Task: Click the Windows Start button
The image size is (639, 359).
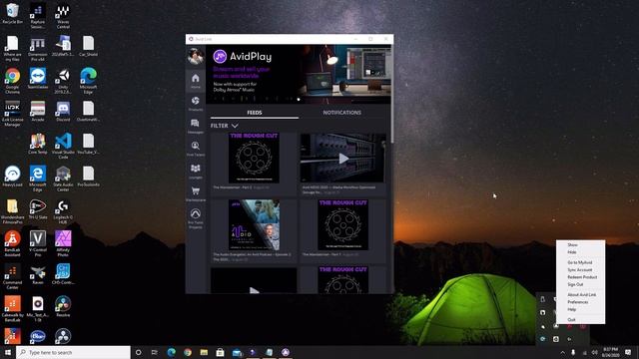Action: point(8,352)
